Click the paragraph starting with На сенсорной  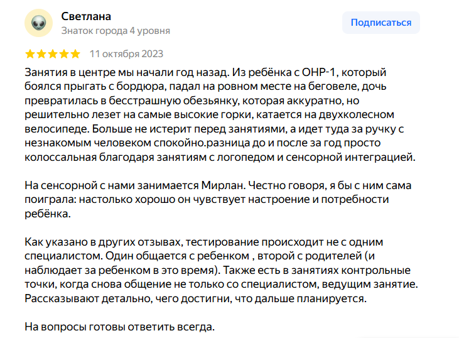pyautogui.click(x=218, y=199)
